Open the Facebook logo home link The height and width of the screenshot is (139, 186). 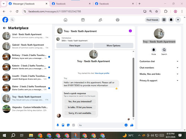[5, 20]
